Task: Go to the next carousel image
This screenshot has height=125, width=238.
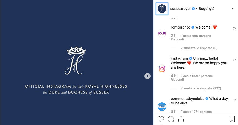Action: 147,76
